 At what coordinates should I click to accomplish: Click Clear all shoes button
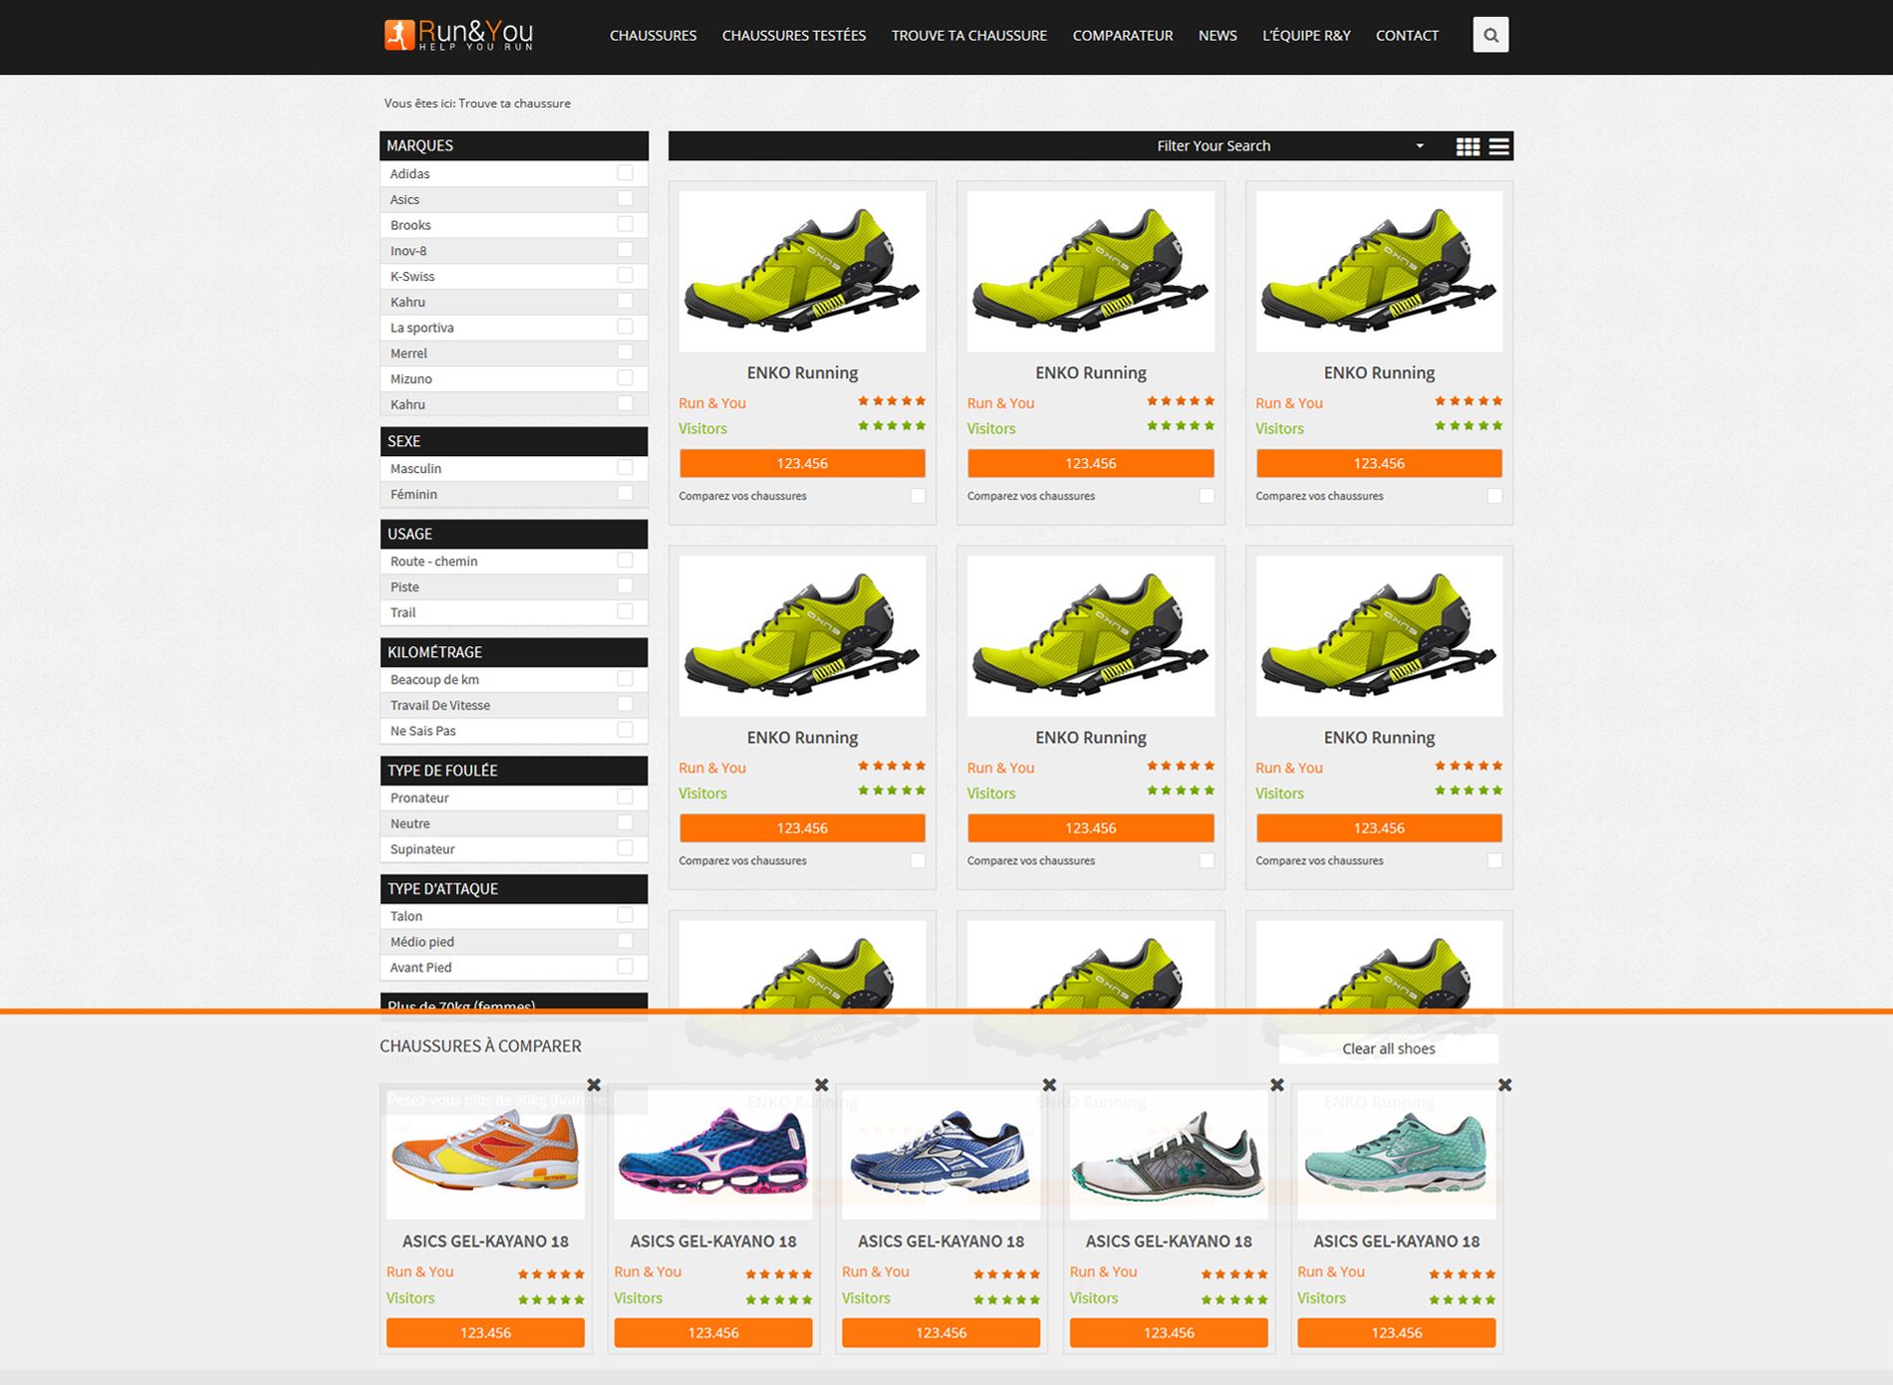click(x=1389, y=1048)
